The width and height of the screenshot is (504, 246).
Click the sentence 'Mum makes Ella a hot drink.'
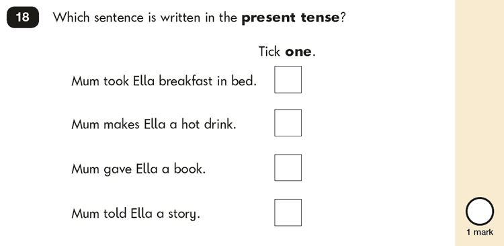tap(154, 124)
